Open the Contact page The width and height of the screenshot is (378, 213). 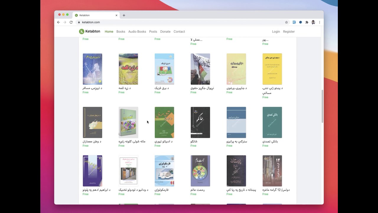point(179,32)
